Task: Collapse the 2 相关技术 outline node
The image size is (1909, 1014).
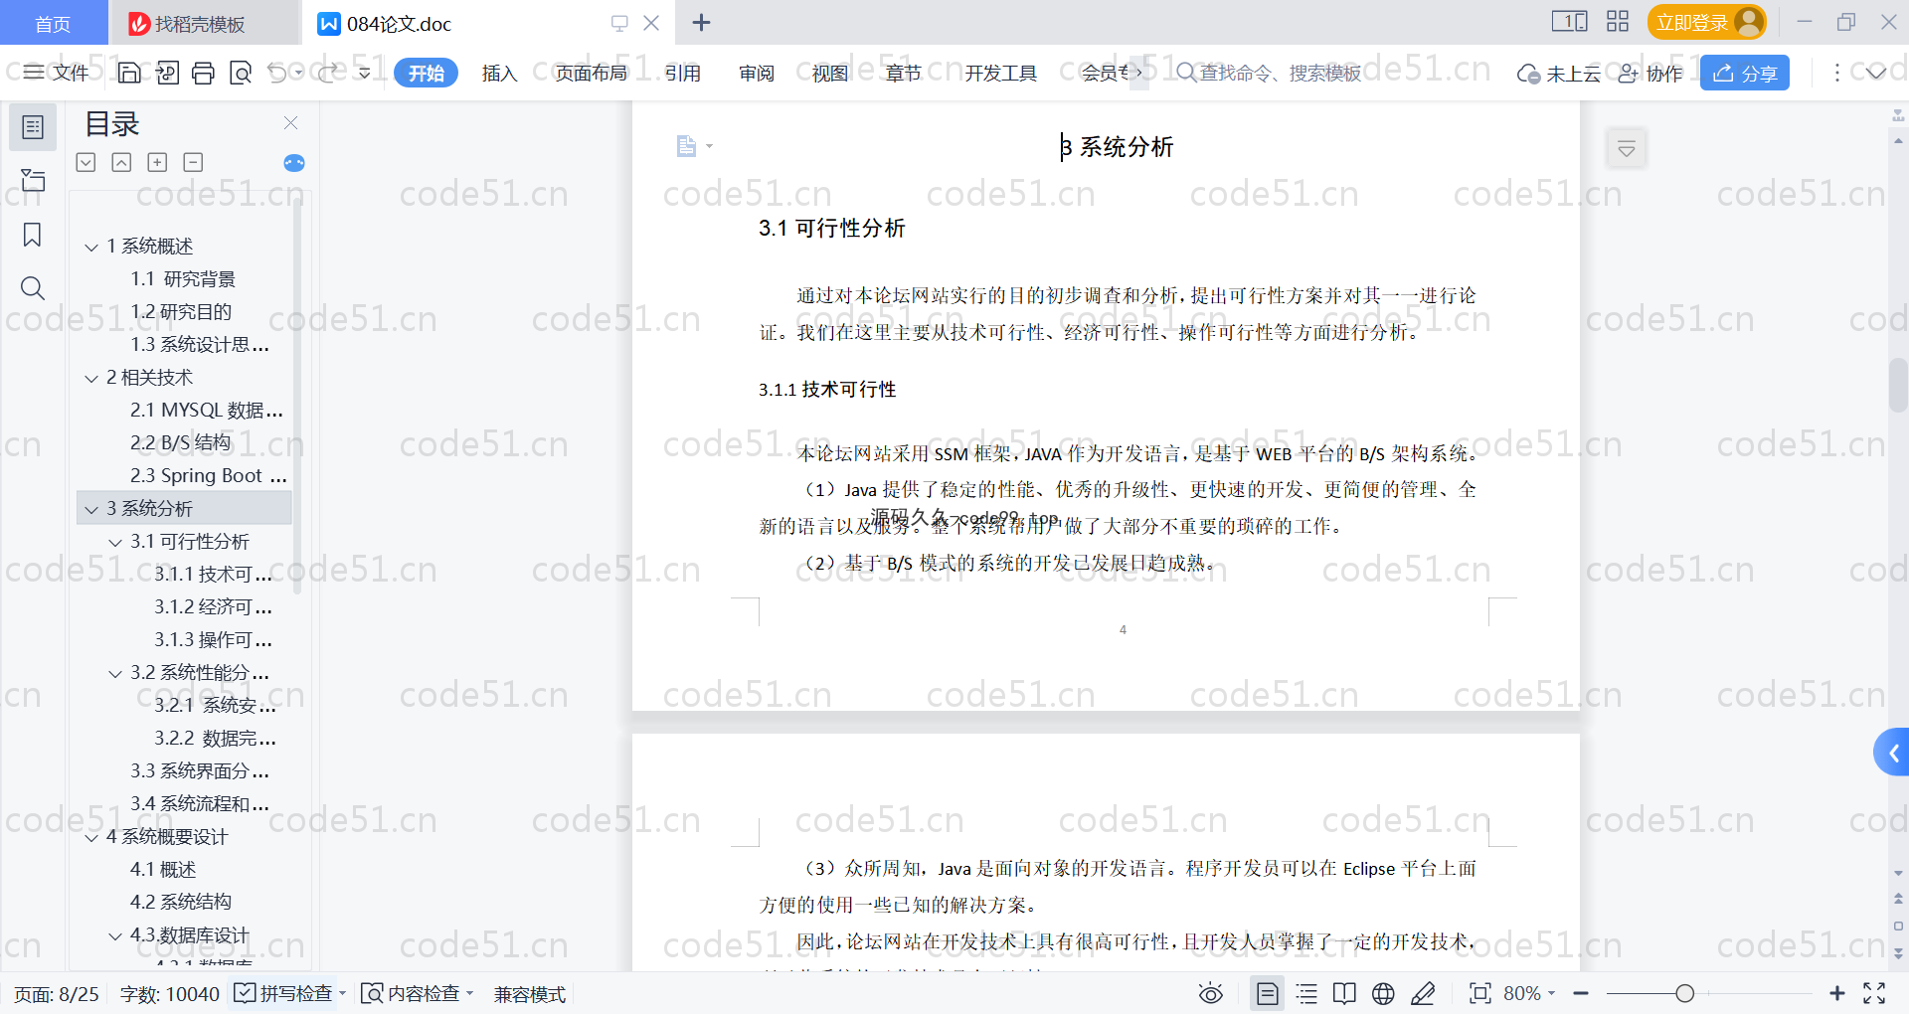Action: pyautogui.click(x=91, y=378)
